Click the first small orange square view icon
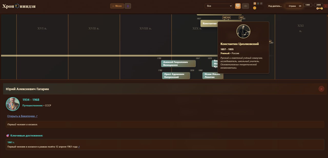Image resolution: width=328 pixels, height=158 pixels. point(255,3)
